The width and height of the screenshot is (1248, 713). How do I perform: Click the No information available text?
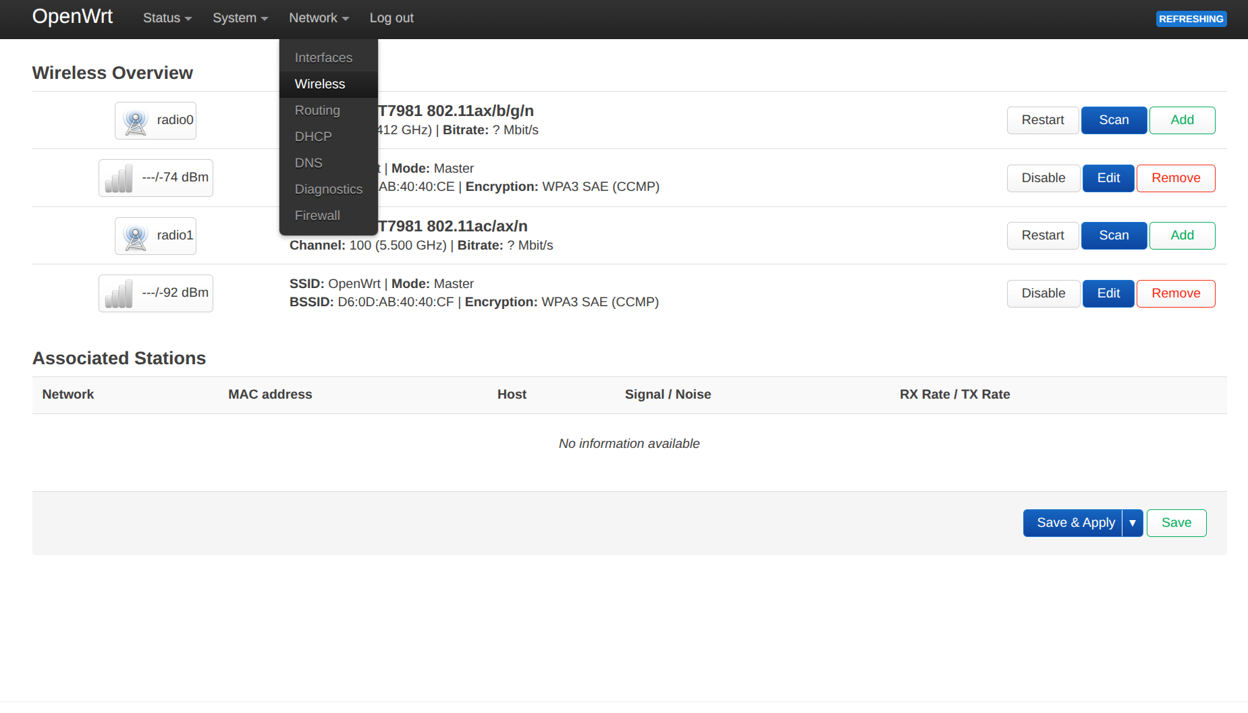tap(629, 444)
